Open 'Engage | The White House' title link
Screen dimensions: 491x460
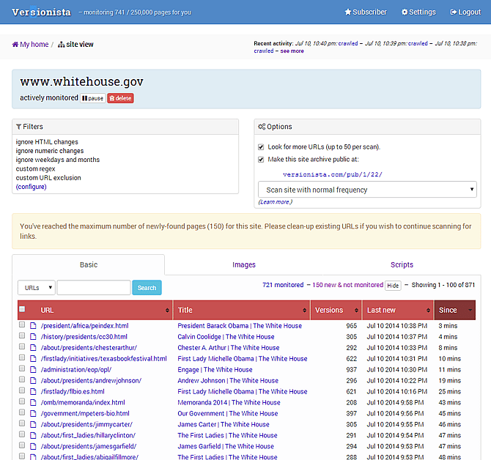215,370
